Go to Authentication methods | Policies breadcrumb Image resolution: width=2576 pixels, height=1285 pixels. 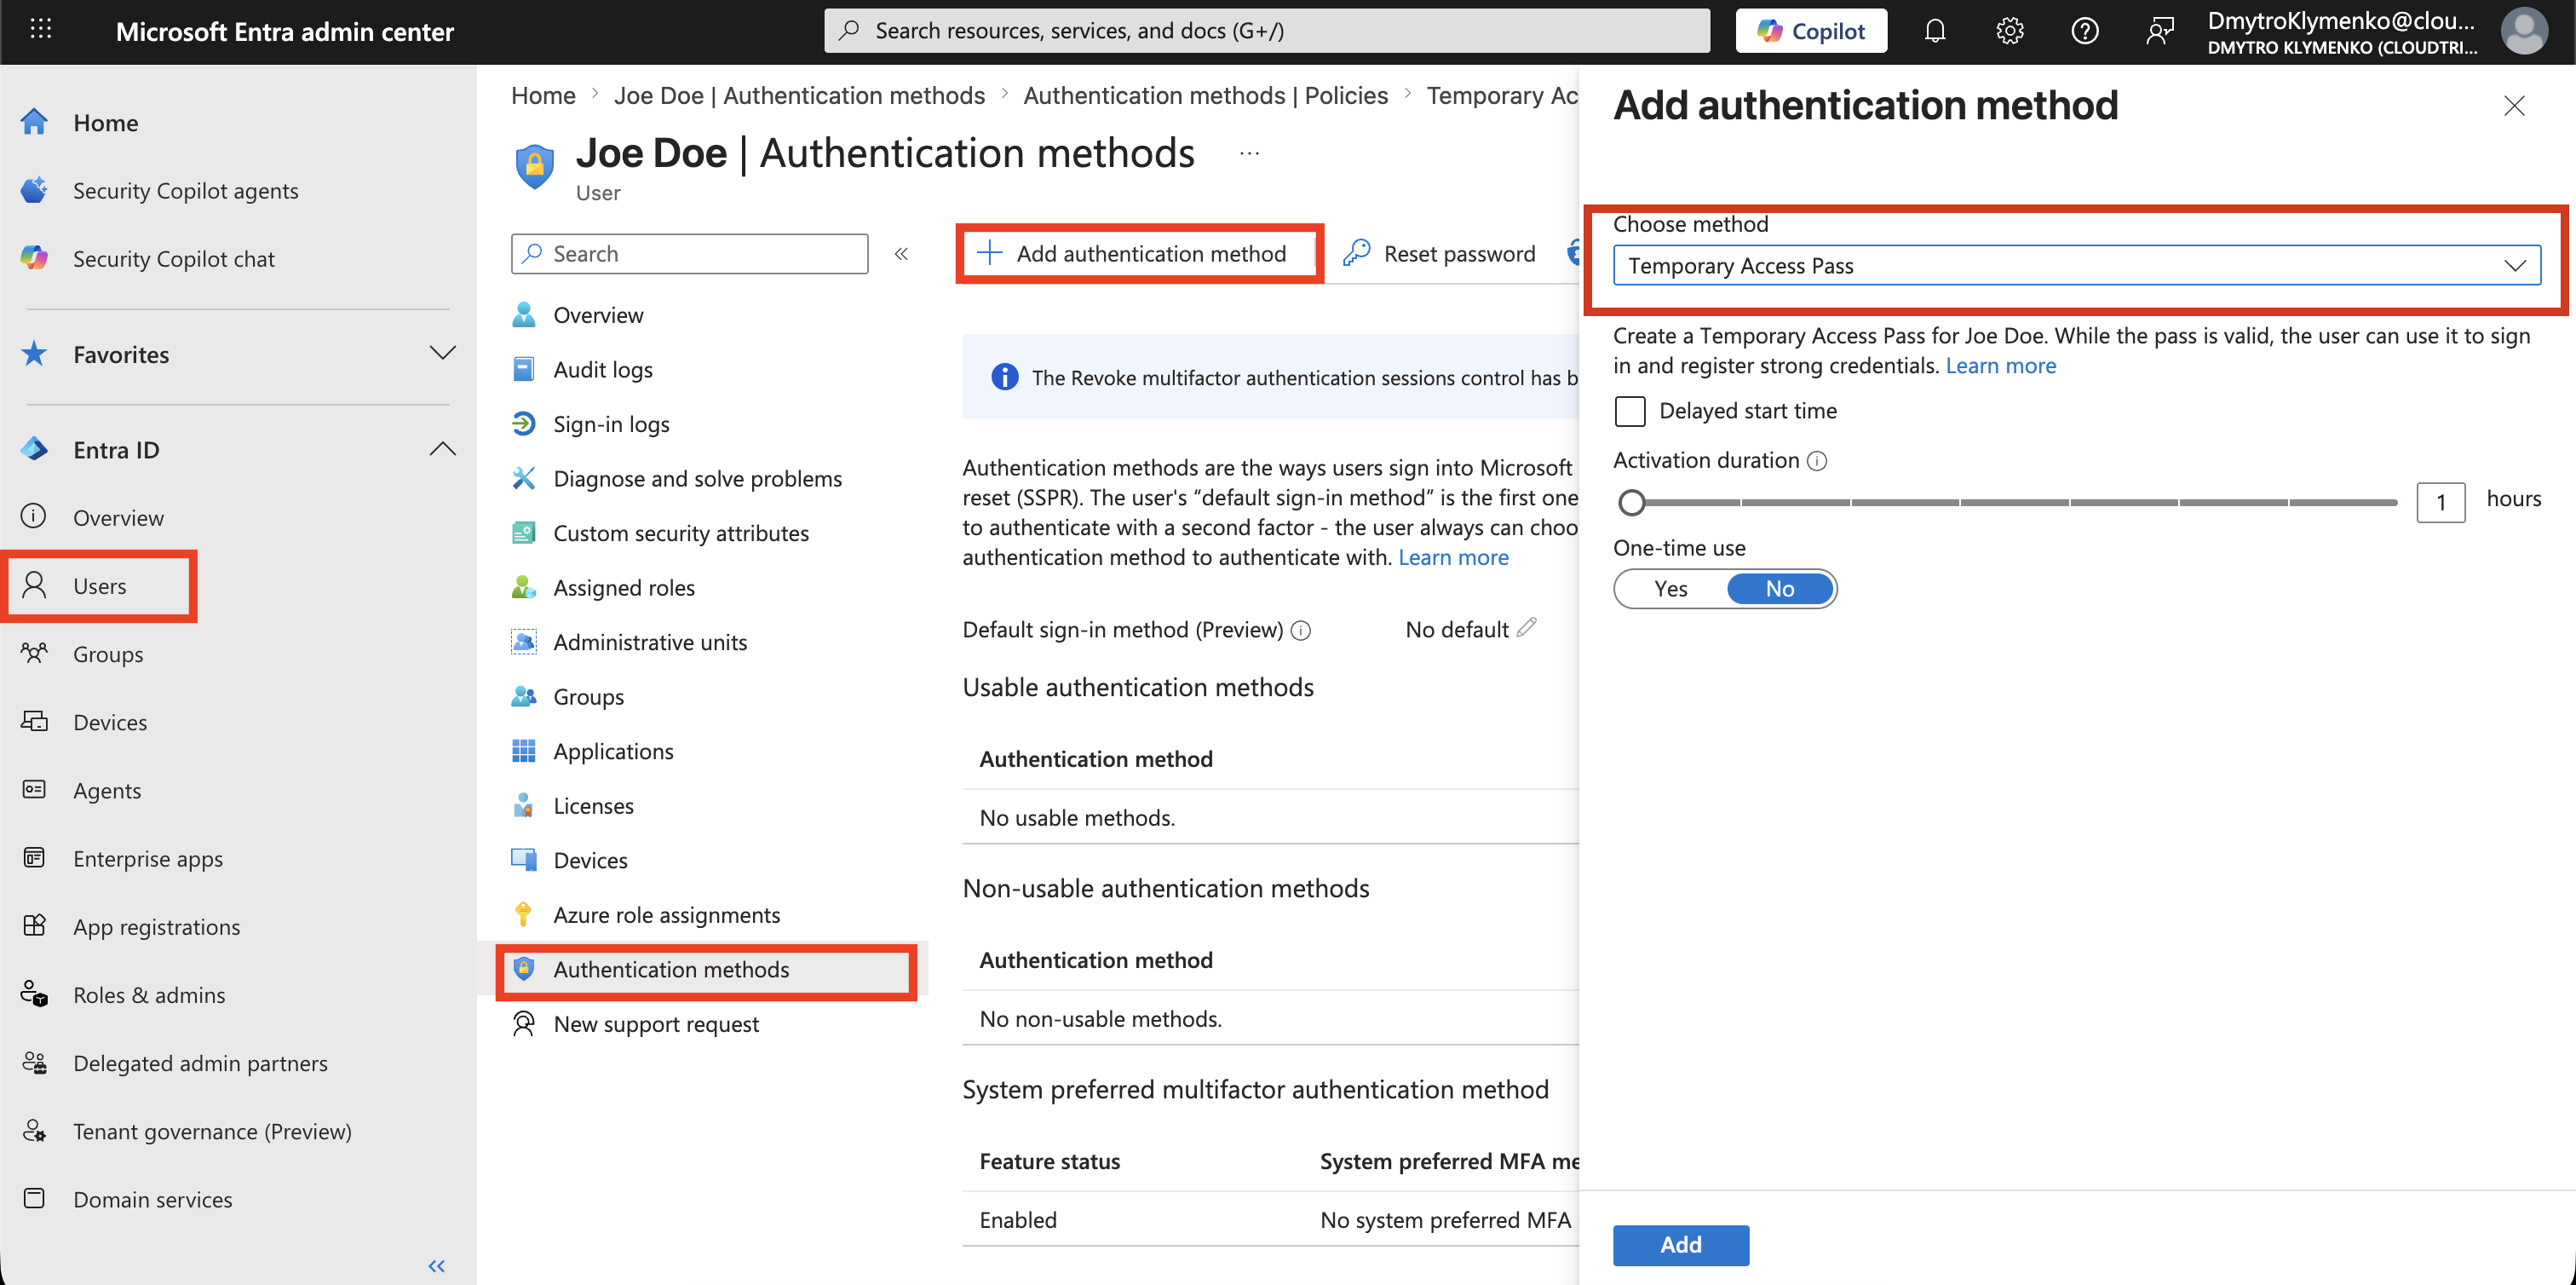1205,95
